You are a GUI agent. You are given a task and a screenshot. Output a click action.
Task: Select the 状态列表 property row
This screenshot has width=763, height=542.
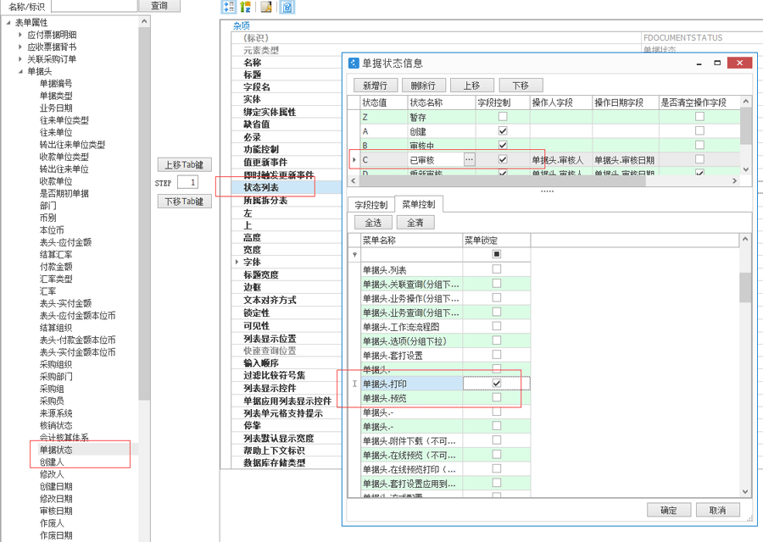[287, 187]
